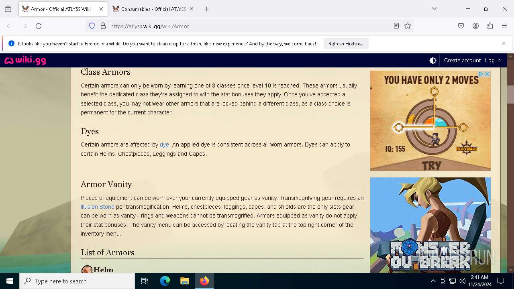Open the Log in link
514x289 pixels.
pos(493,61)
